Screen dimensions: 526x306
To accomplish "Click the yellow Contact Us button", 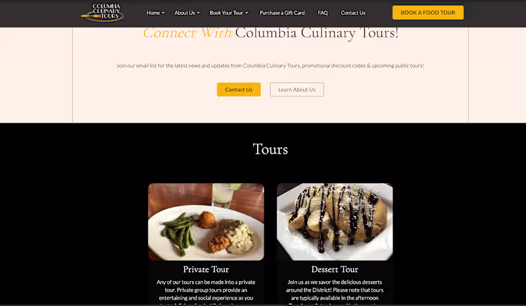I will click(239, 89).
